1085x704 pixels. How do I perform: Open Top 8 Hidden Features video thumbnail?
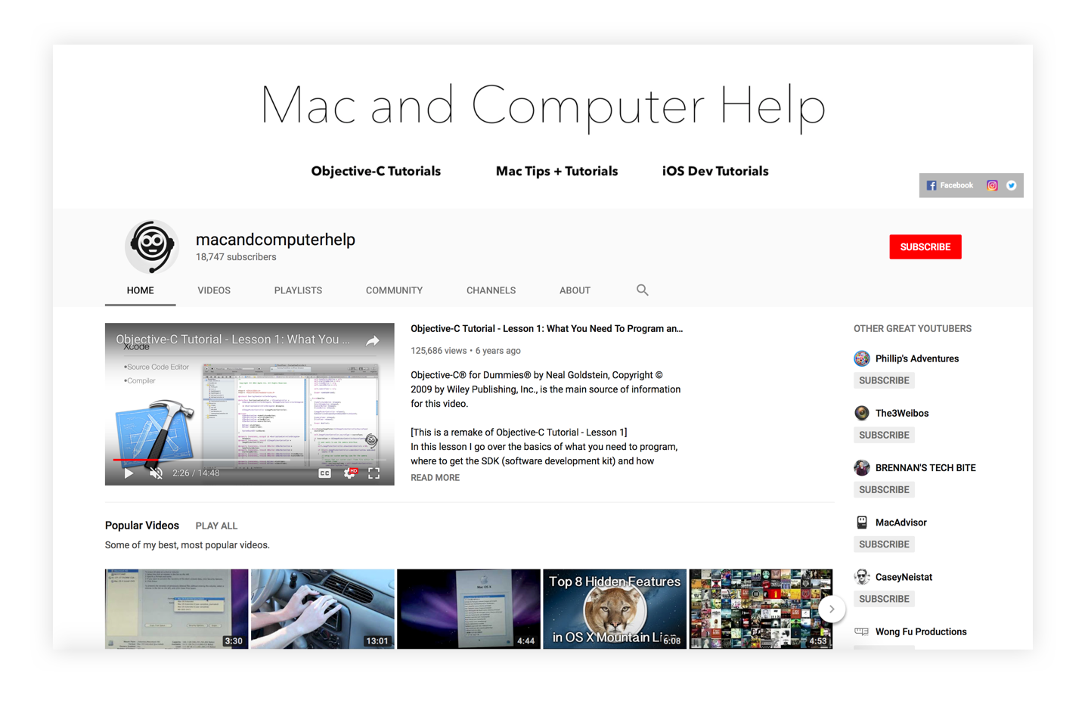coord(615,609)
